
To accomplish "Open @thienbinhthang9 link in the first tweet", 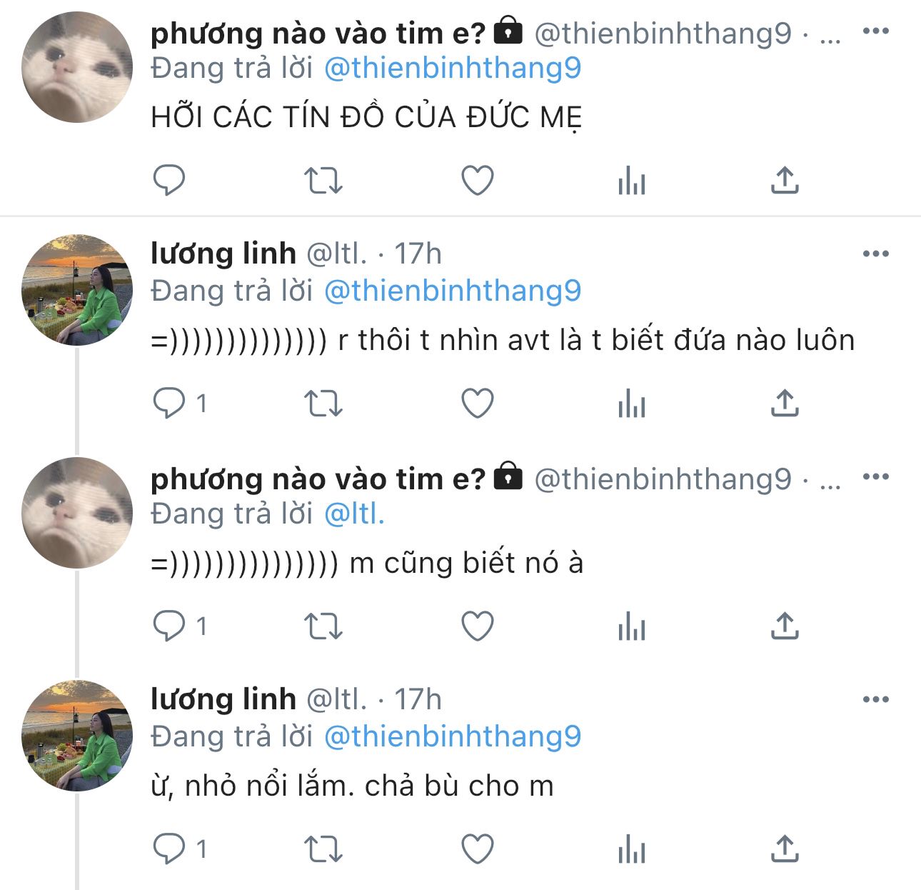I will 453,69.
